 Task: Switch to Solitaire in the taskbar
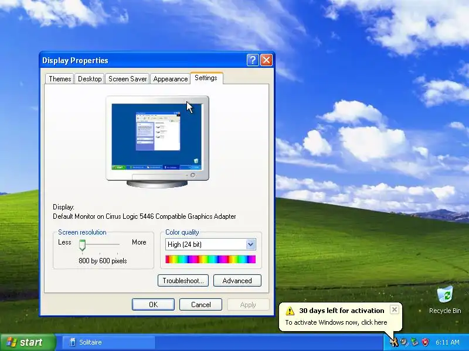pyautogui.click(x=109, y=342)
